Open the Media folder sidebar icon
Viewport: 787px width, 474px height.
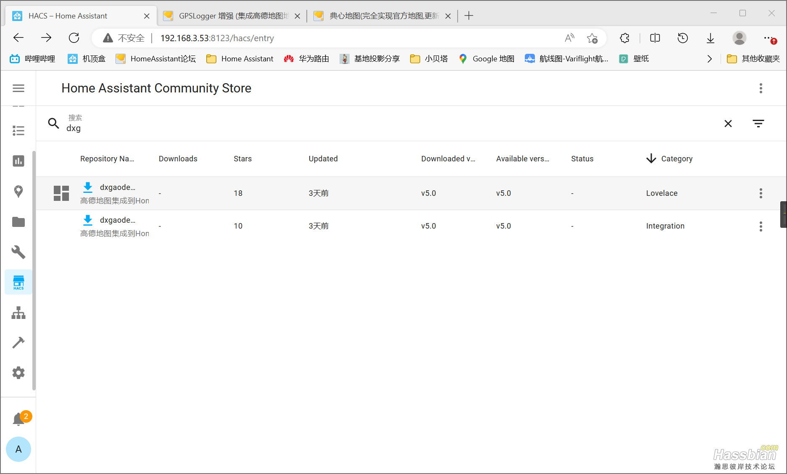coord(18,221)
